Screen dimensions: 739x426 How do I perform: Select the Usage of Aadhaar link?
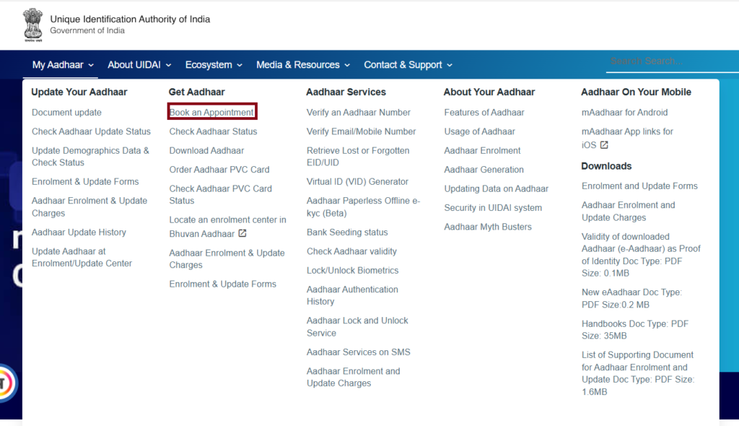pos(479,131)
